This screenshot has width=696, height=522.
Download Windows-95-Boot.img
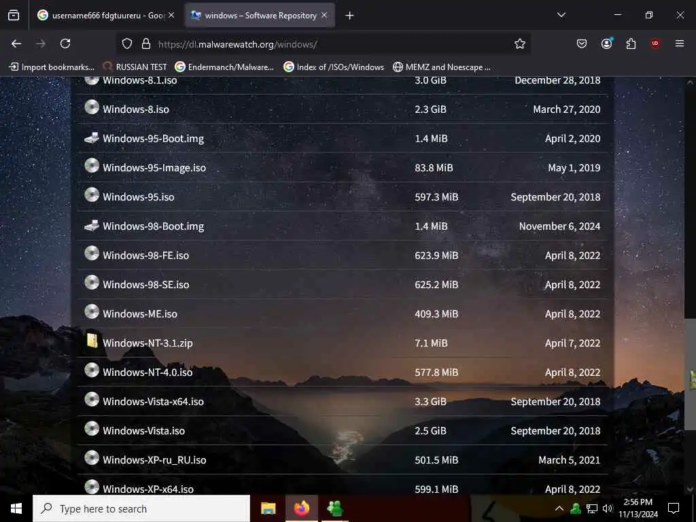point(153,139)
